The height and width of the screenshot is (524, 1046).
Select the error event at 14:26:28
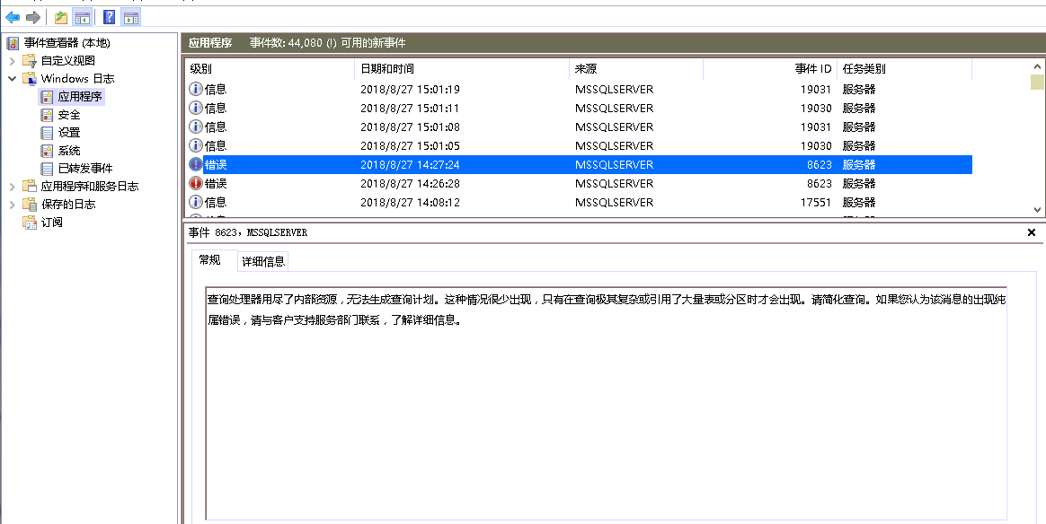(578, 184)
